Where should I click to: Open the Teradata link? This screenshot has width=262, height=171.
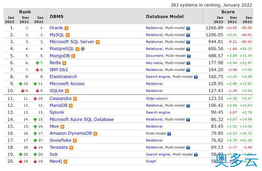coord(59,147)
